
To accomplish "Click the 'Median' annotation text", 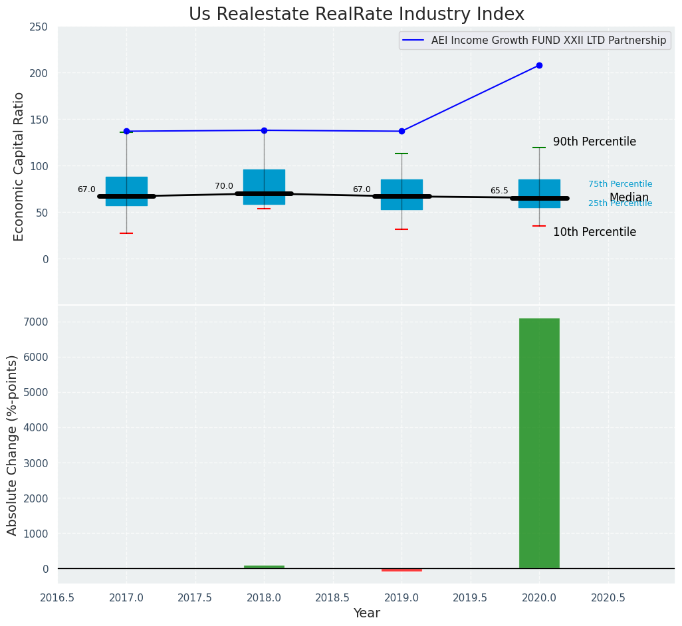I will (629, 198).
